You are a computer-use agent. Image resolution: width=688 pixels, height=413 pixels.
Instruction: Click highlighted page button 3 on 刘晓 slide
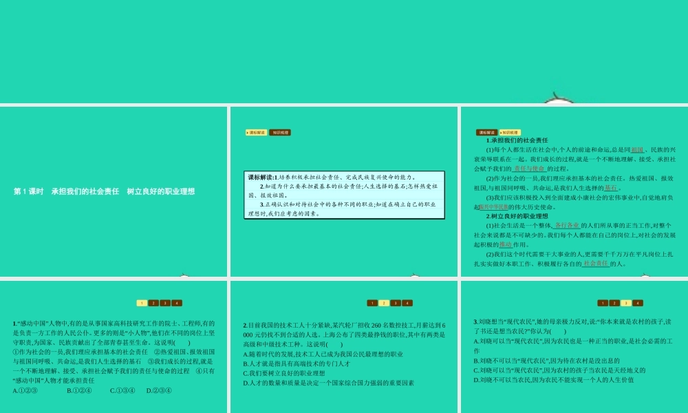tap(626, 303)
